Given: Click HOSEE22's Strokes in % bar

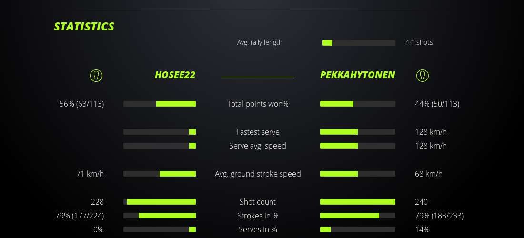Looking at the screenshot, I should [x=160, y=216].
